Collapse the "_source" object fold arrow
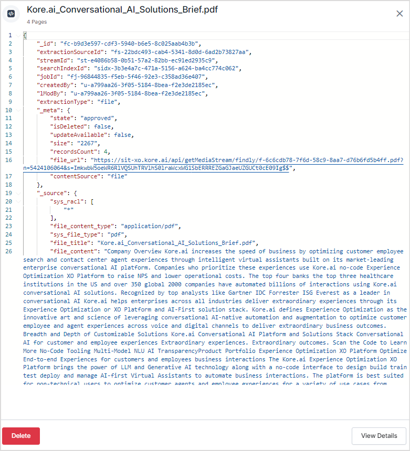This screenshot has height=451, width=410. 19,193
